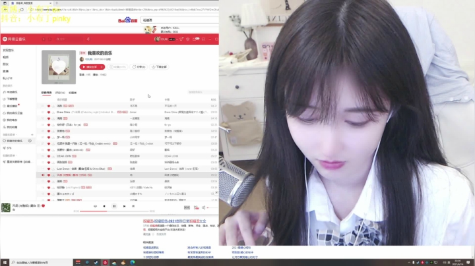Open 本地音乐 local music in sidebar
Screen dimensions: 475x266
(10, 92)
